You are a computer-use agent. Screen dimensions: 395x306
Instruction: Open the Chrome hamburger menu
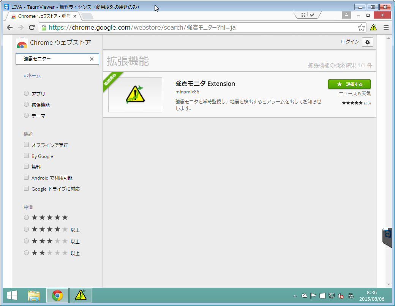pos(386,27)
